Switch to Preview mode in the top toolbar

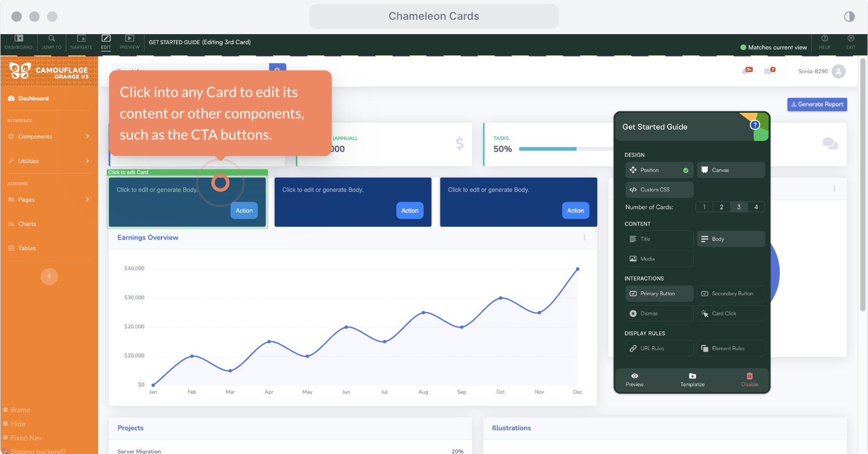point(129,42)
